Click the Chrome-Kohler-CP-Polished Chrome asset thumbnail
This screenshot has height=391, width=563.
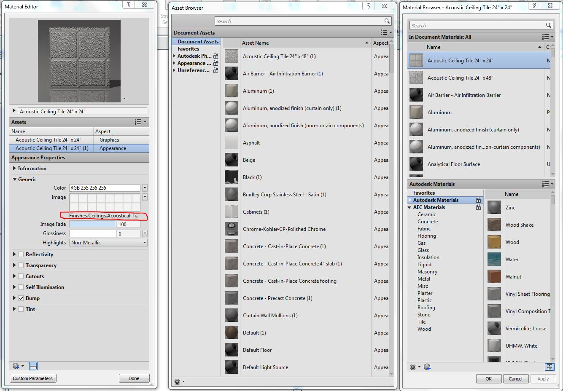pyautogui.click(x=232, y=229)
